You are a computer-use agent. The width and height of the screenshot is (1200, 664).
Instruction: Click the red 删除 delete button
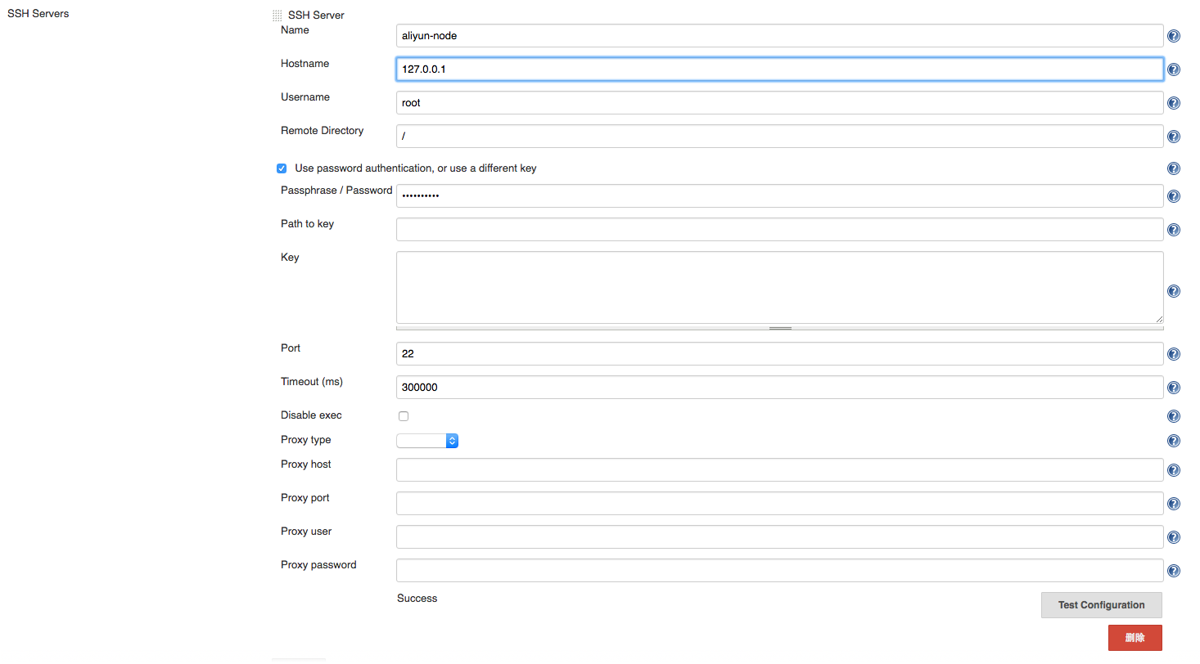point(1135,637)
